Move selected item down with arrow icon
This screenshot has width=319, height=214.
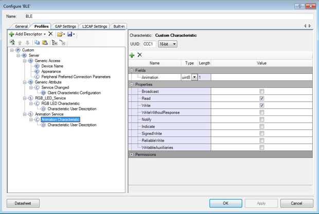pos(27,43)
